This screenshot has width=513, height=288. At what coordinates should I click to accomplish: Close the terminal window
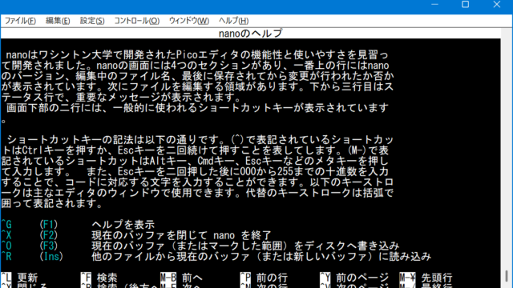[497, 5]
